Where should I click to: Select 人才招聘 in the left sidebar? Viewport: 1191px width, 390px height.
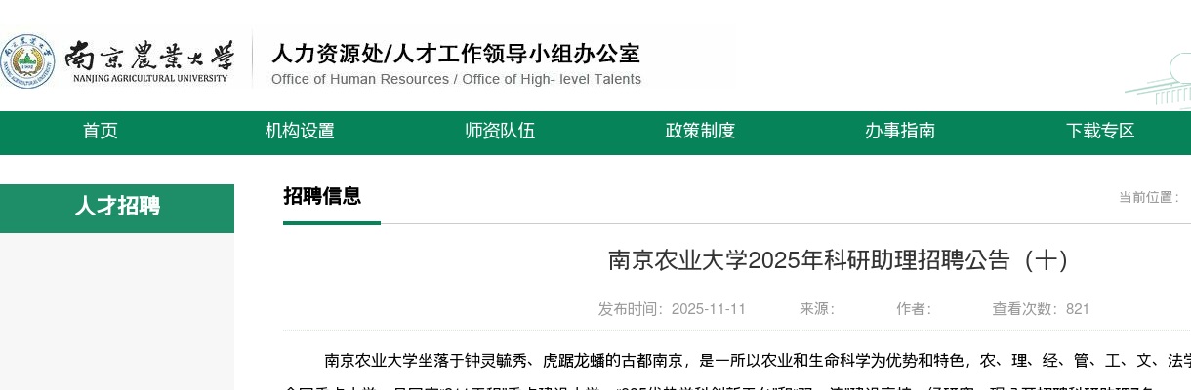click(x=117, y=207)
